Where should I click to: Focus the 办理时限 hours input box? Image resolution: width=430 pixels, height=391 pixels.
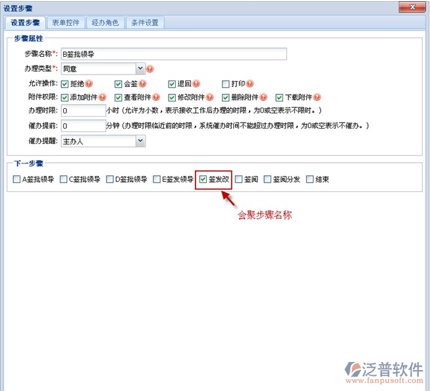tap(82, 111)
